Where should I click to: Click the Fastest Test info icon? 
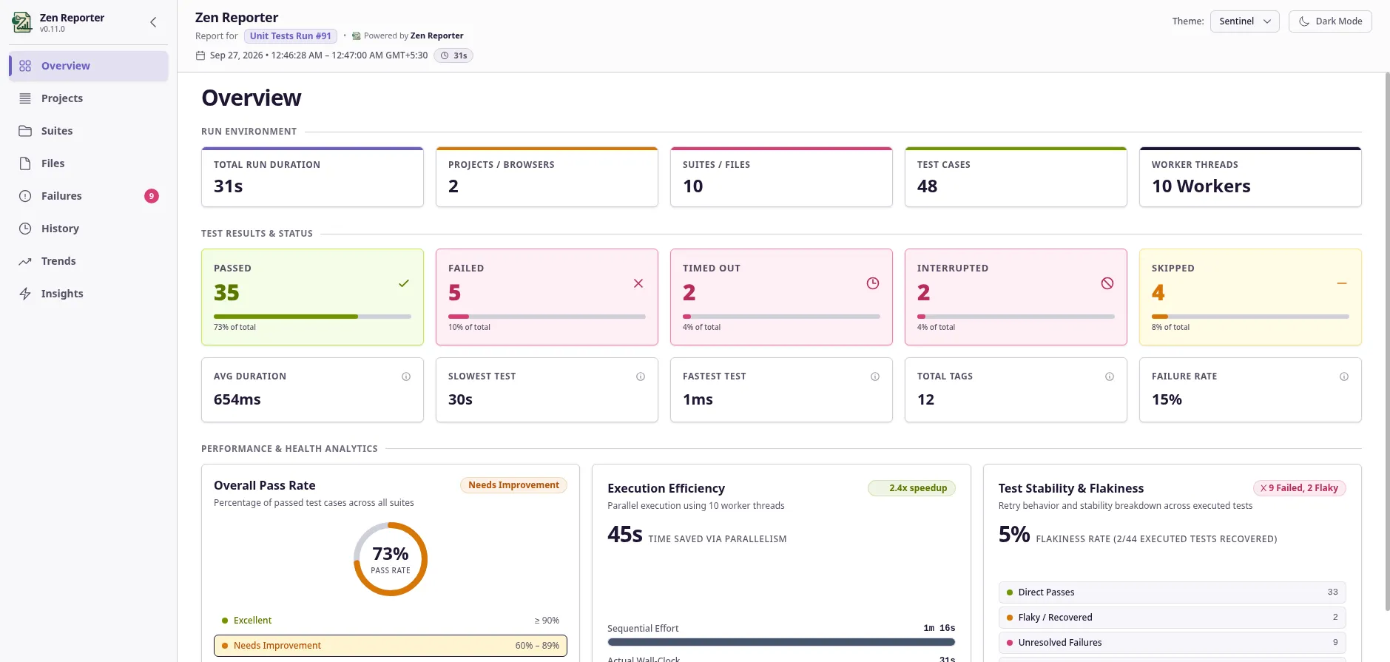875,376
